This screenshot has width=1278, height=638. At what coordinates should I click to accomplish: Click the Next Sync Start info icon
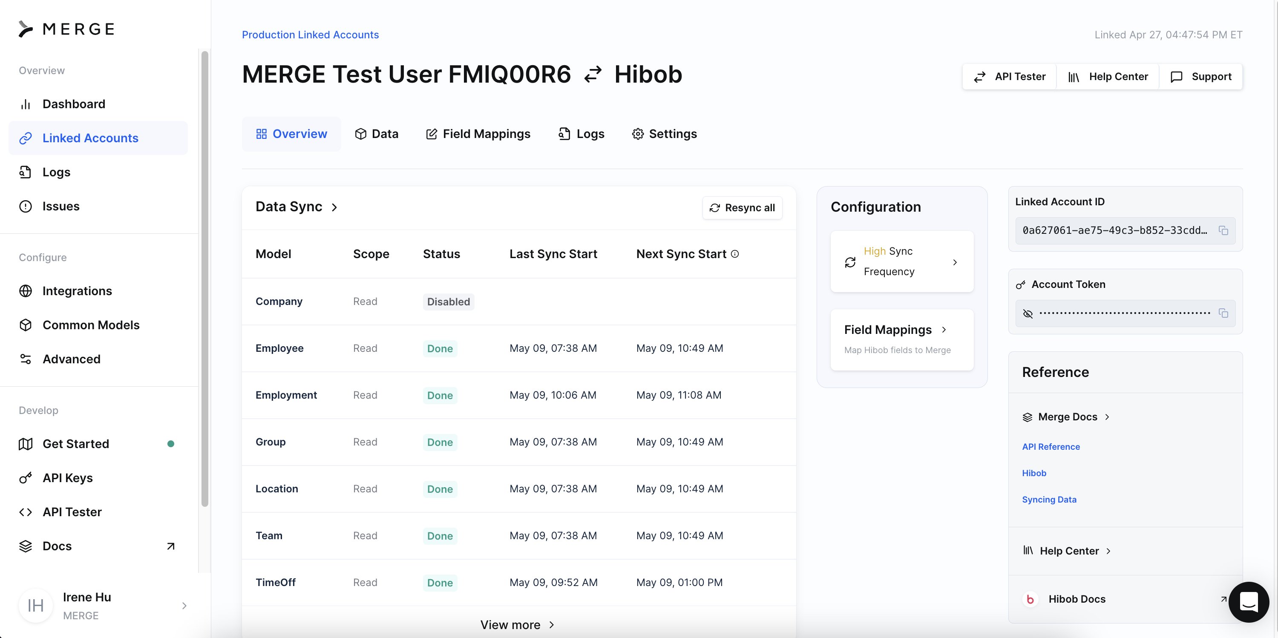(x=735, y=254)
